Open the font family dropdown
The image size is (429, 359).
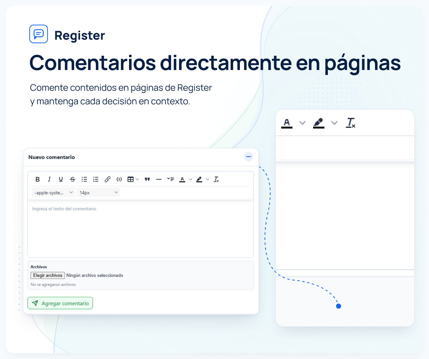(x=54, y=193)
